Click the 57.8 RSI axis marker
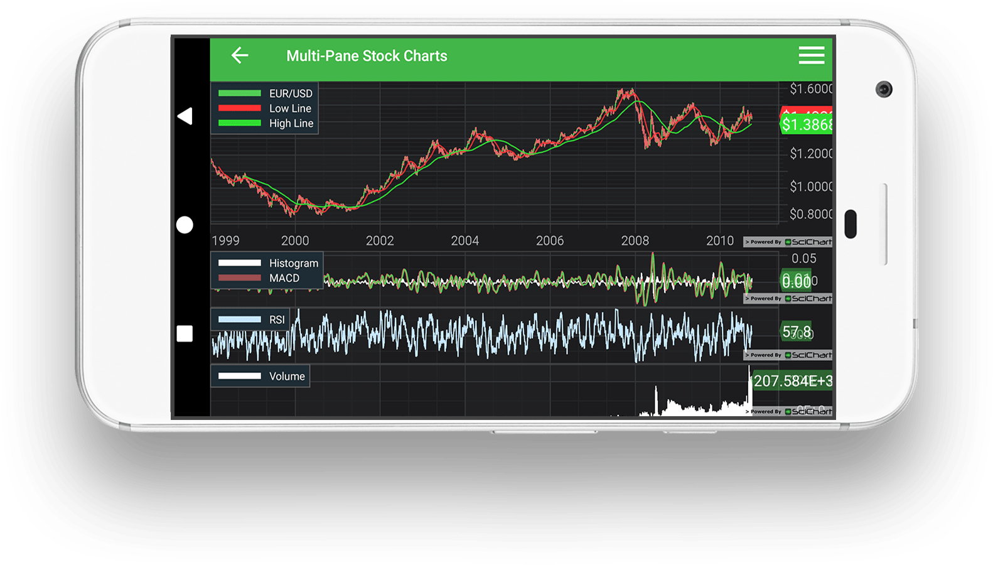 pyautogui.click(x=797, y=331)
